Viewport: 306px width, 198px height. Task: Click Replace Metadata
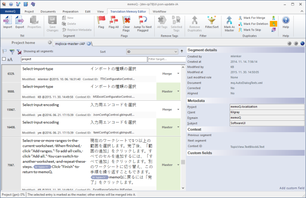76,30
